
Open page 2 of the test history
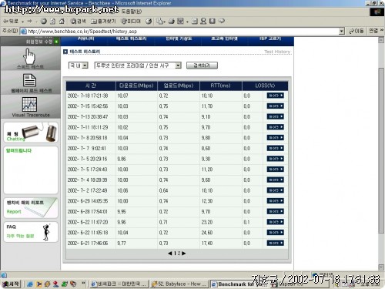click(x=179, y=254)
